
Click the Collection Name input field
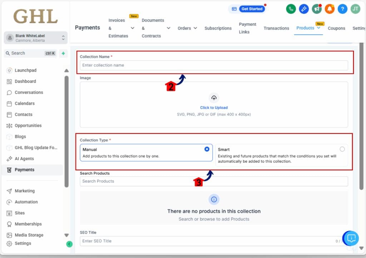pos(214,65)
